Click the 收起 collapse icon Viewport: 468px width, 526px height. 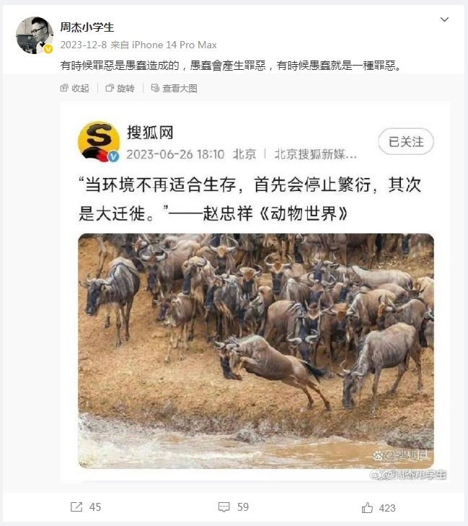64,88
